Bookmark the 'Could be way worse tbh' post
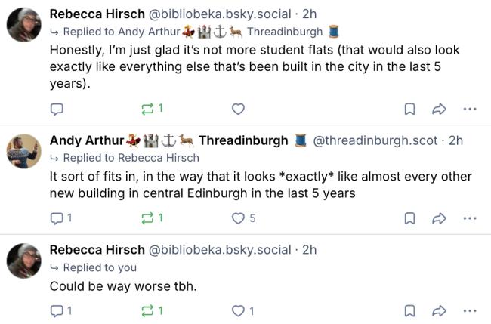 [409, 310]
